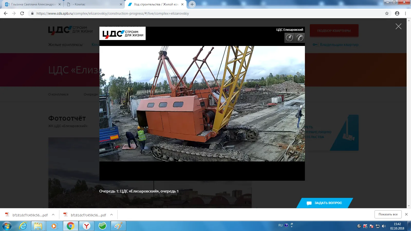
Task: Switch to the Компас tab
Action: point(94,4)
